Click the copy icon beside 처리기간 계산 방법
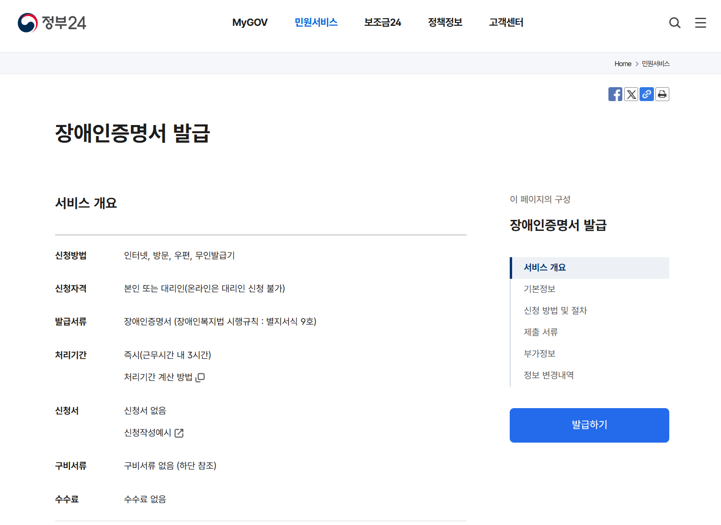Image resolution: width=721 pixels, height=525 pixels. (200, 377)
